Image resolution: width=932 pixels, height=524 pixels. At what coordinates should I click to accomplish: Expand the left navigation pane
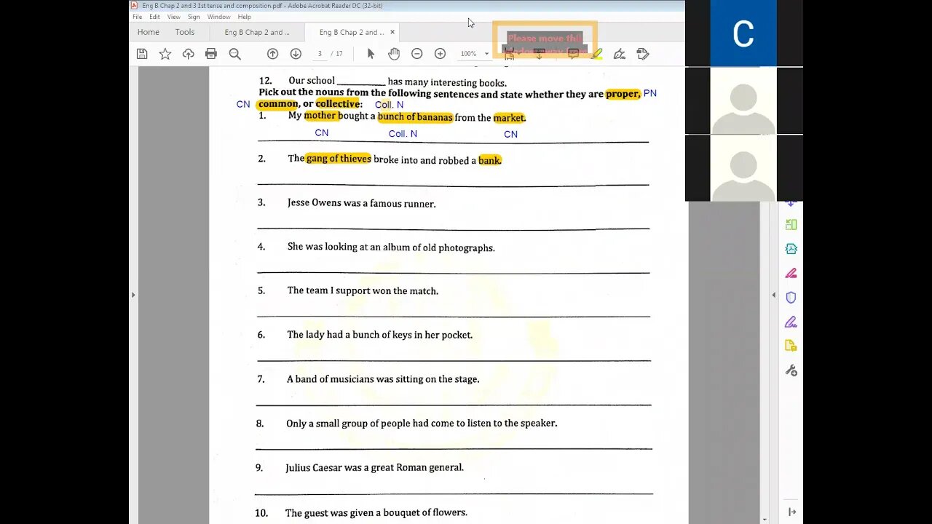[x=133, y=295]
